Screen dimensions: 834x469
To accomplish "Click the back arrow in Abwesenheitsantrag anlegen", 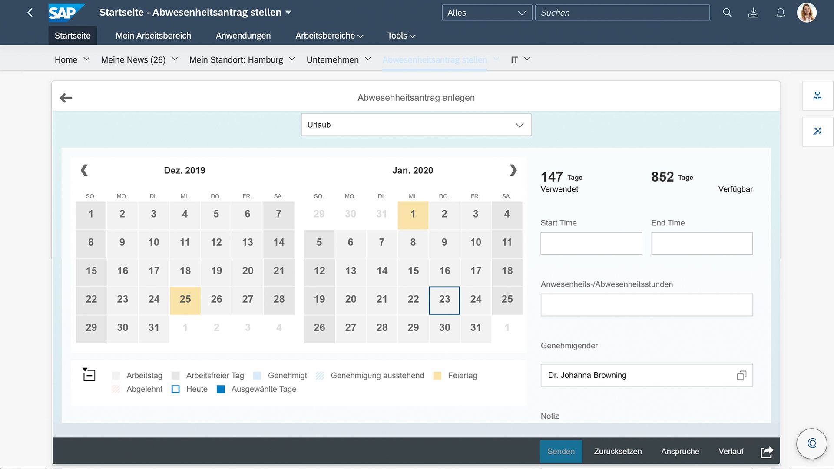I will click(66, 97).
